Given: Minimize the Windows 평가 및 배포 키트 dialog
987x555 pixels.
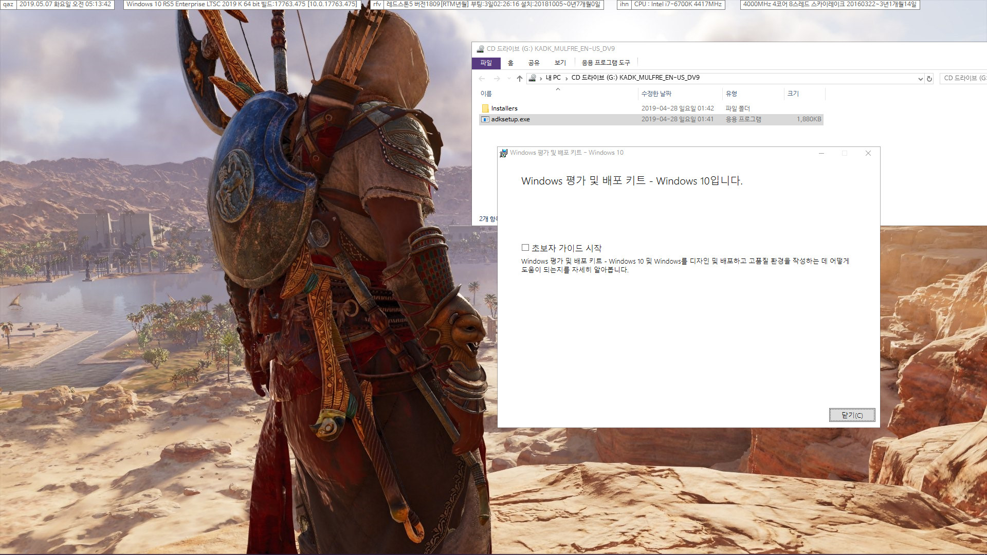Looking at the screenshot, I should [x=821, y=153].
